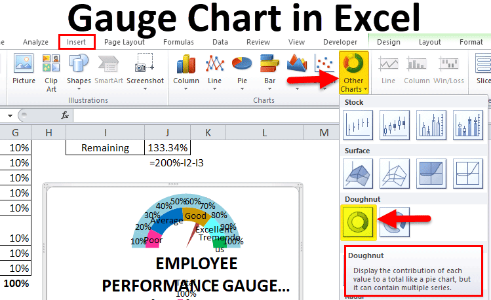Select the pink Poor segment of the gauge
The height and width of the screenshot is (300, 491).
[153, 240]
